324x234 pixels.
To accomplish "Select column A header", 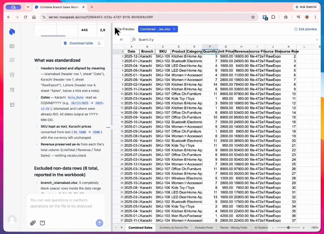I will [131, 47].
